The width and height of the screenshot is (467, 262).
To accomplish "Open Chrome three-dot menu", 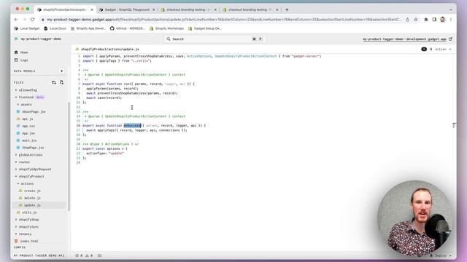I will click(451, 20).
